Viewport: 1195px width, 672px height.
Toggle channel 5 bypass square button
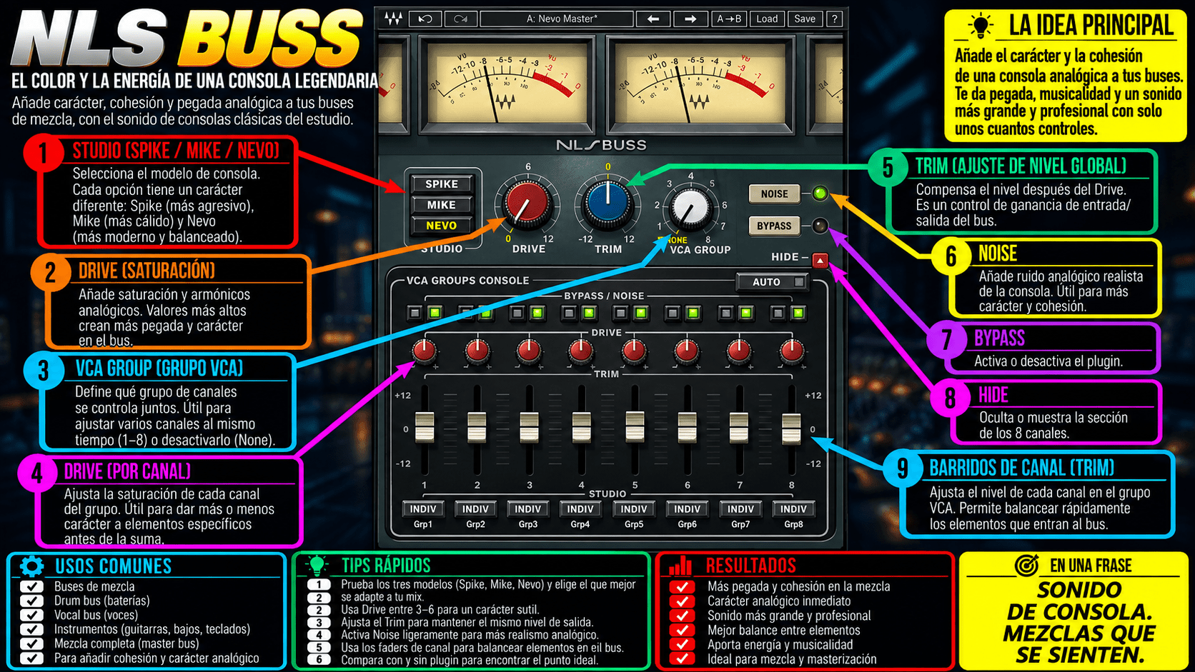click(620, 313)
